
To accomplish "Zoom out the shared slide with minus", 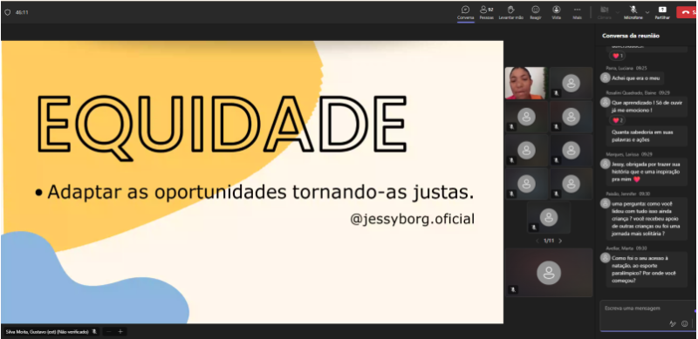I will point(109,331).
